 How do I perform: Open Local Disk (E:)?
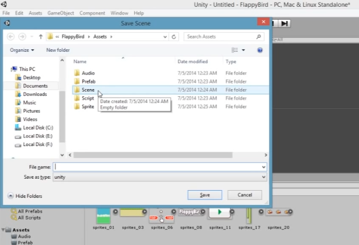point(34,136)
